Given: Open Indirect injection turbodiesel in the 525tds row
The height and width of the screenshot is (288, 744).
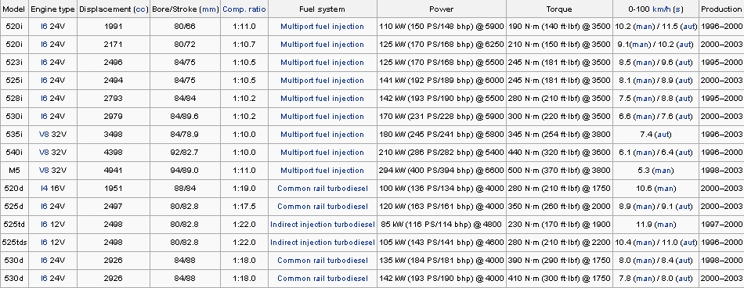Looking at the screenshot, I should pyautogui.click(x=323, y=243).
